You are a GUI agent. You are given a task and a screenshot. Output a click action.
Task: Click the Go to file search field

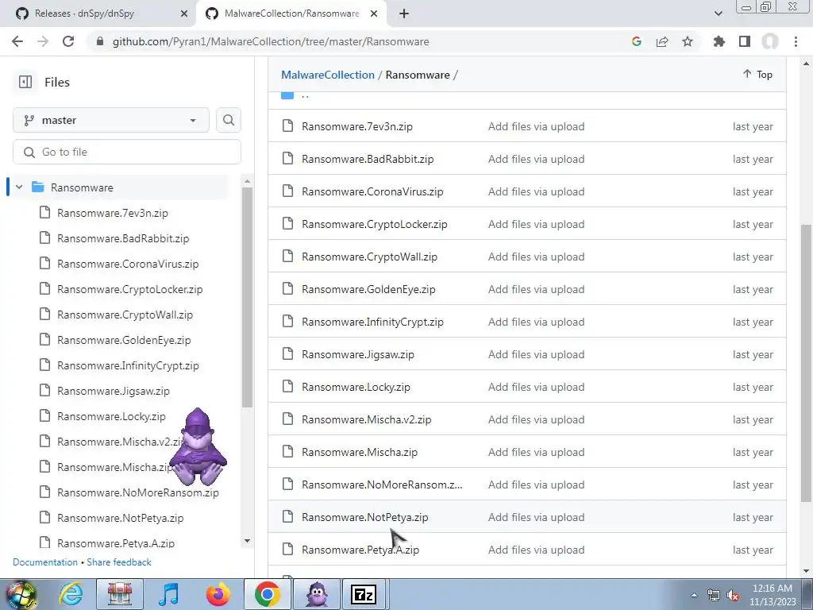(x=127, y=152)
